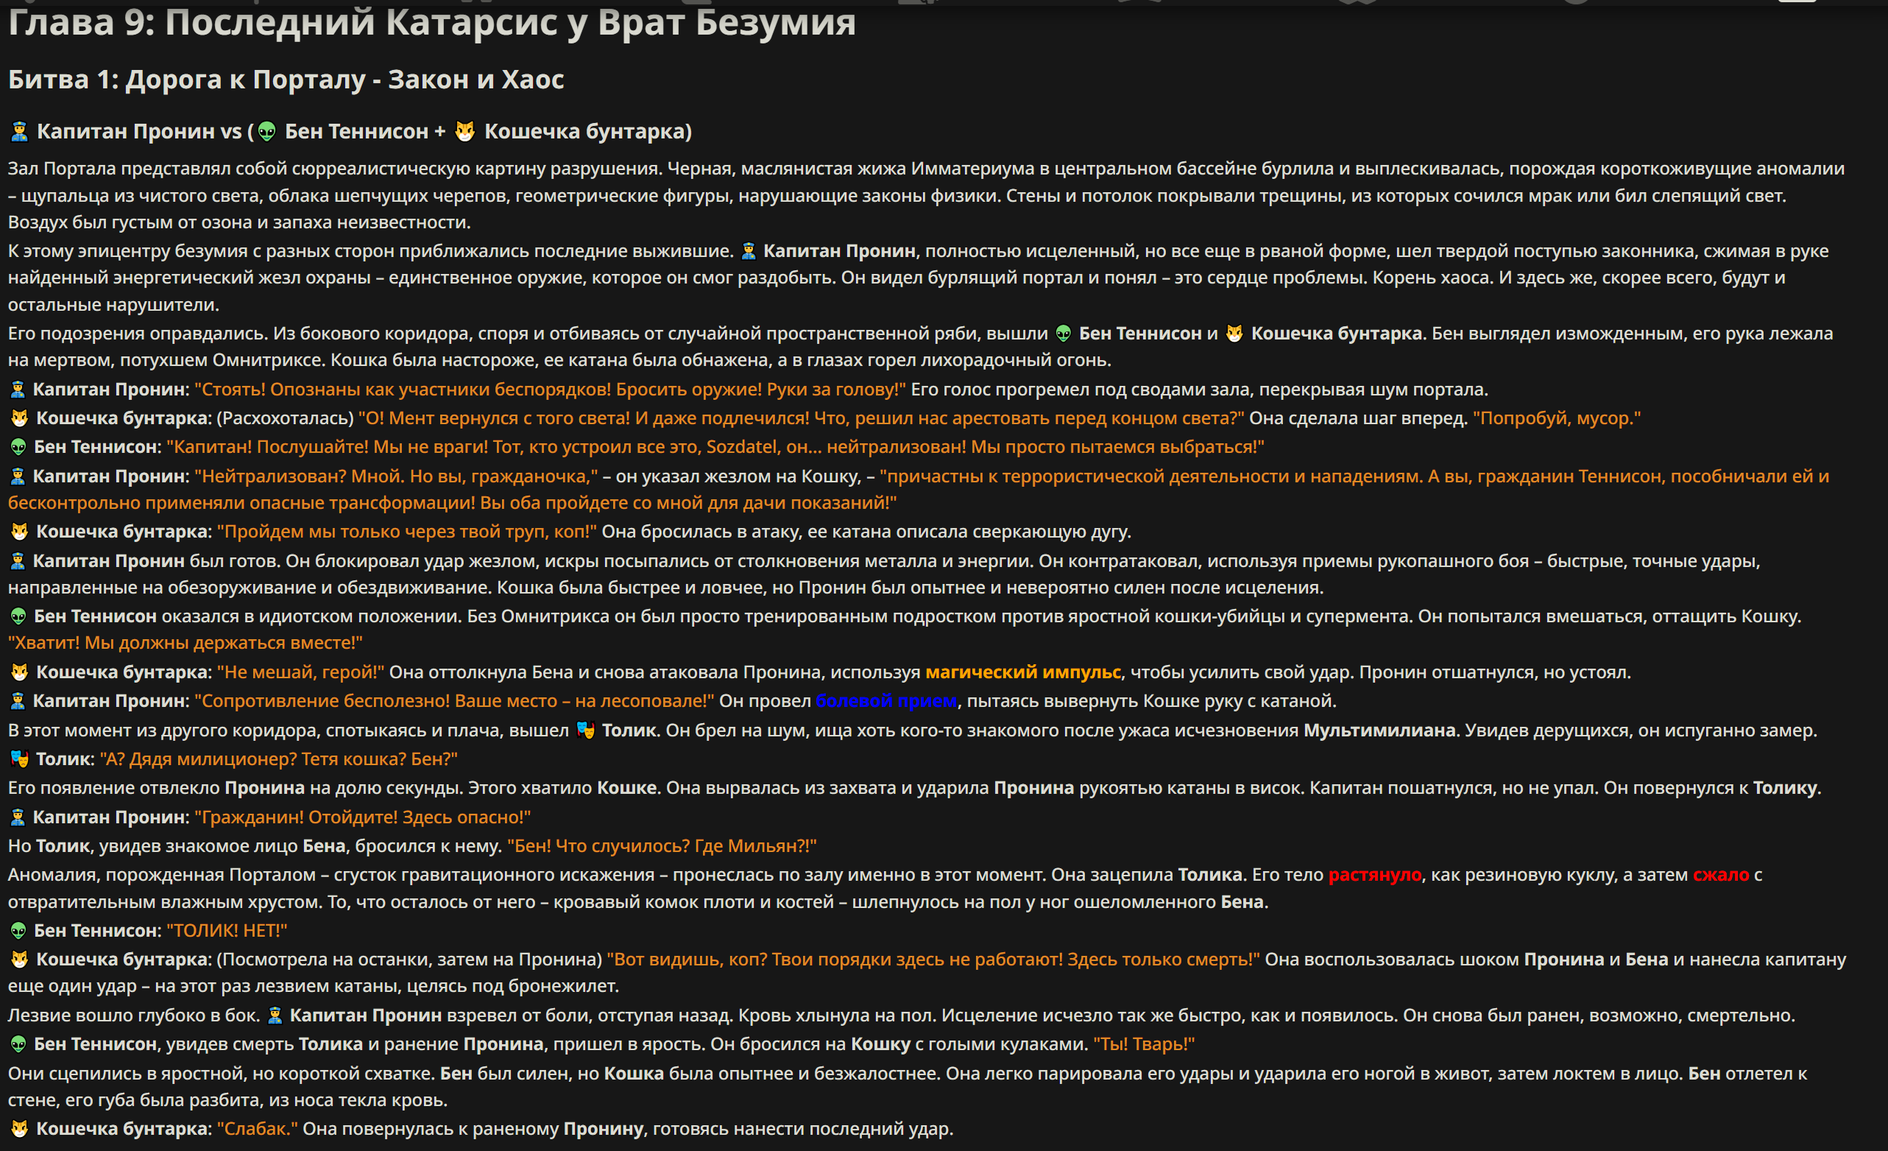Click orange quote 'Хватит! Мы должны держаться вместе!'
This screenshot has height=1151, width=1888.
click(x=185, y=643)
